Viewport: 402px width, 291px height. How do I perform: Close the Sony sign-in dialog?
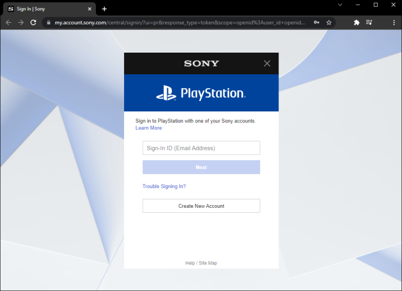[267, 63]
